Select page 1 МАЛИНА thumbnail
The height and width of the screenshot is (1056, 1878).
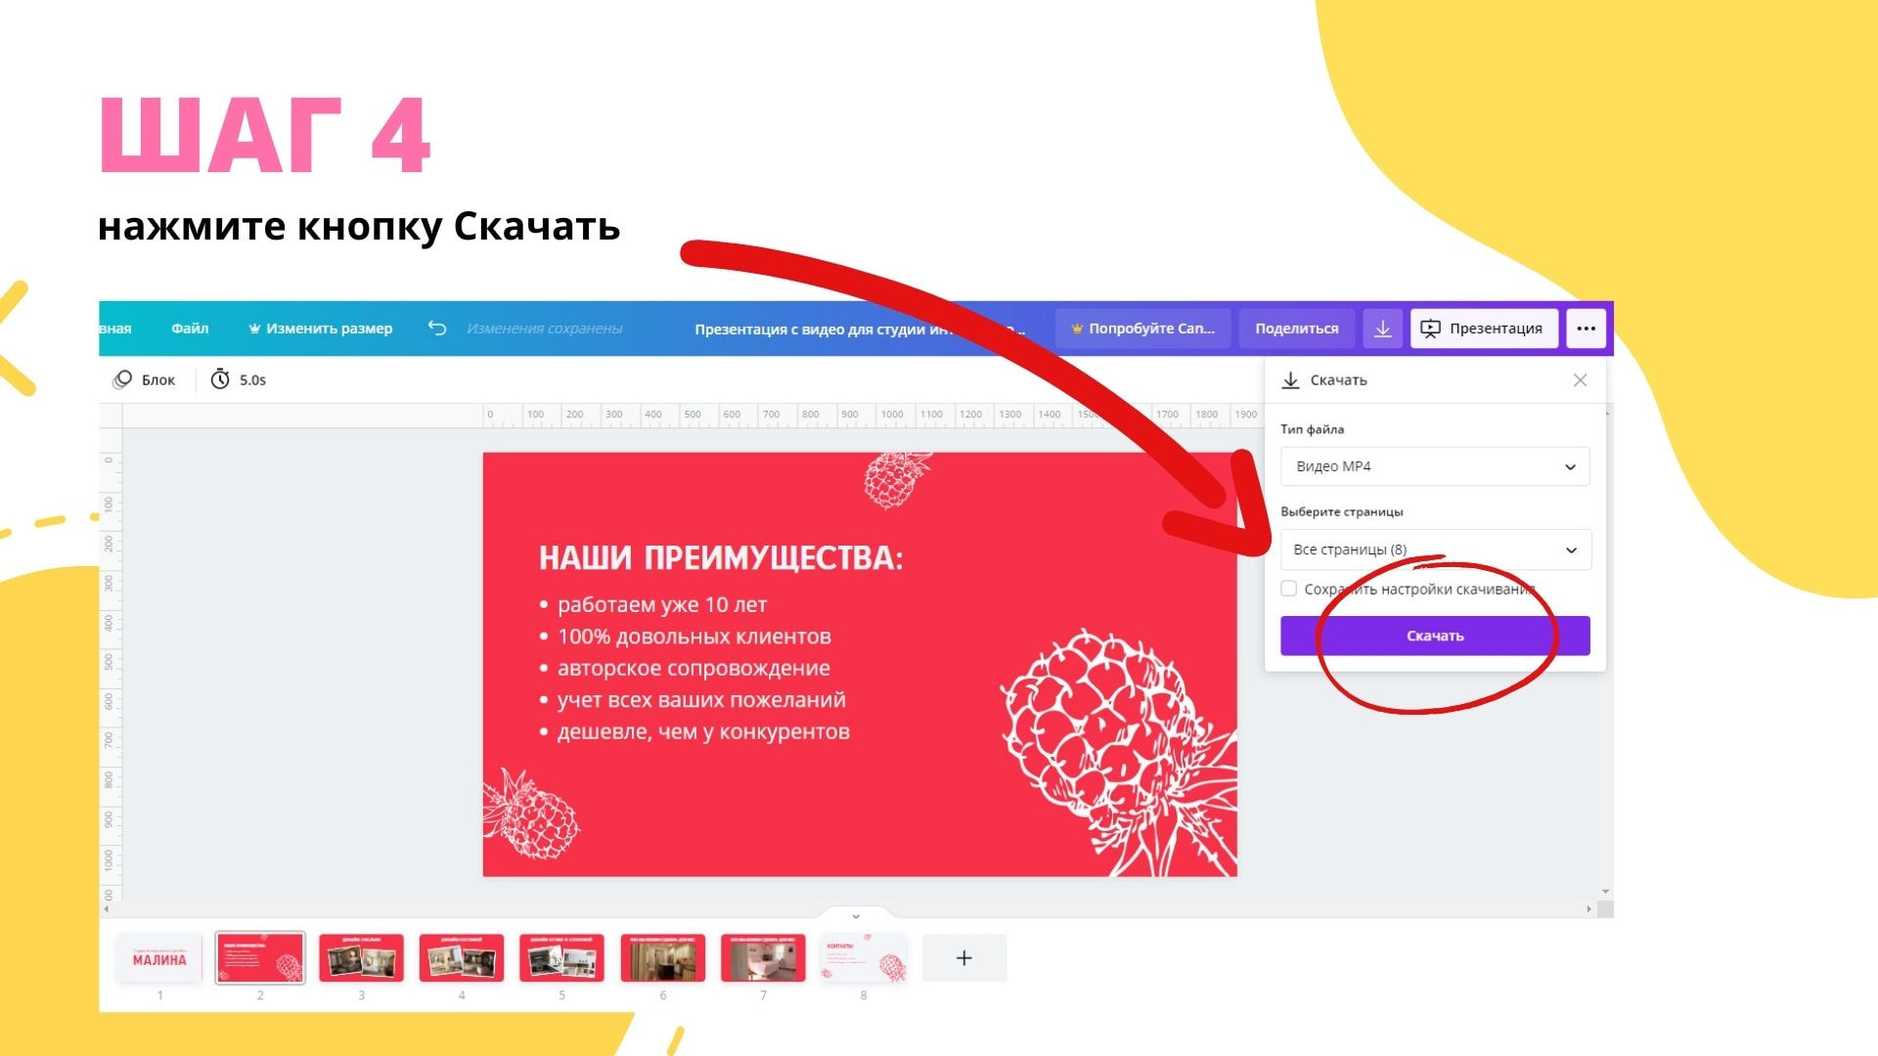[159, 958]
